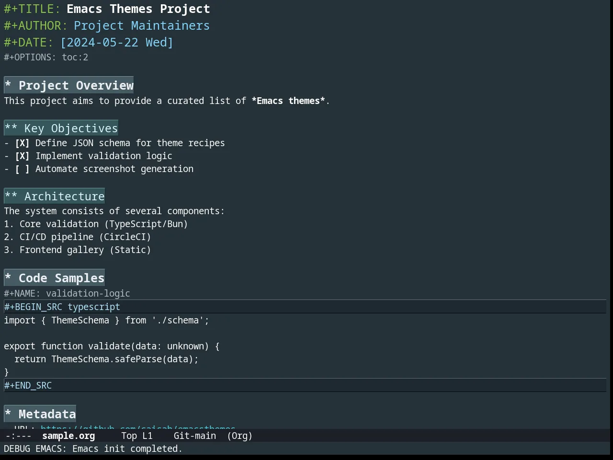Click the echo area message Emacs init completed
This screenshot has width=613, height=460.
tap(93, 448)
